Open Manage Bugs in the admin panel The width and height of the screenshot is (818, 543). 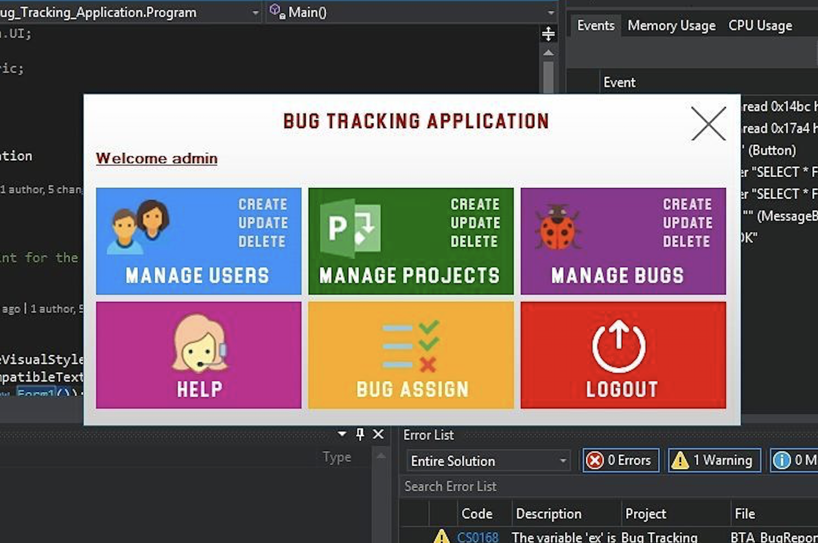click(623, 241)
